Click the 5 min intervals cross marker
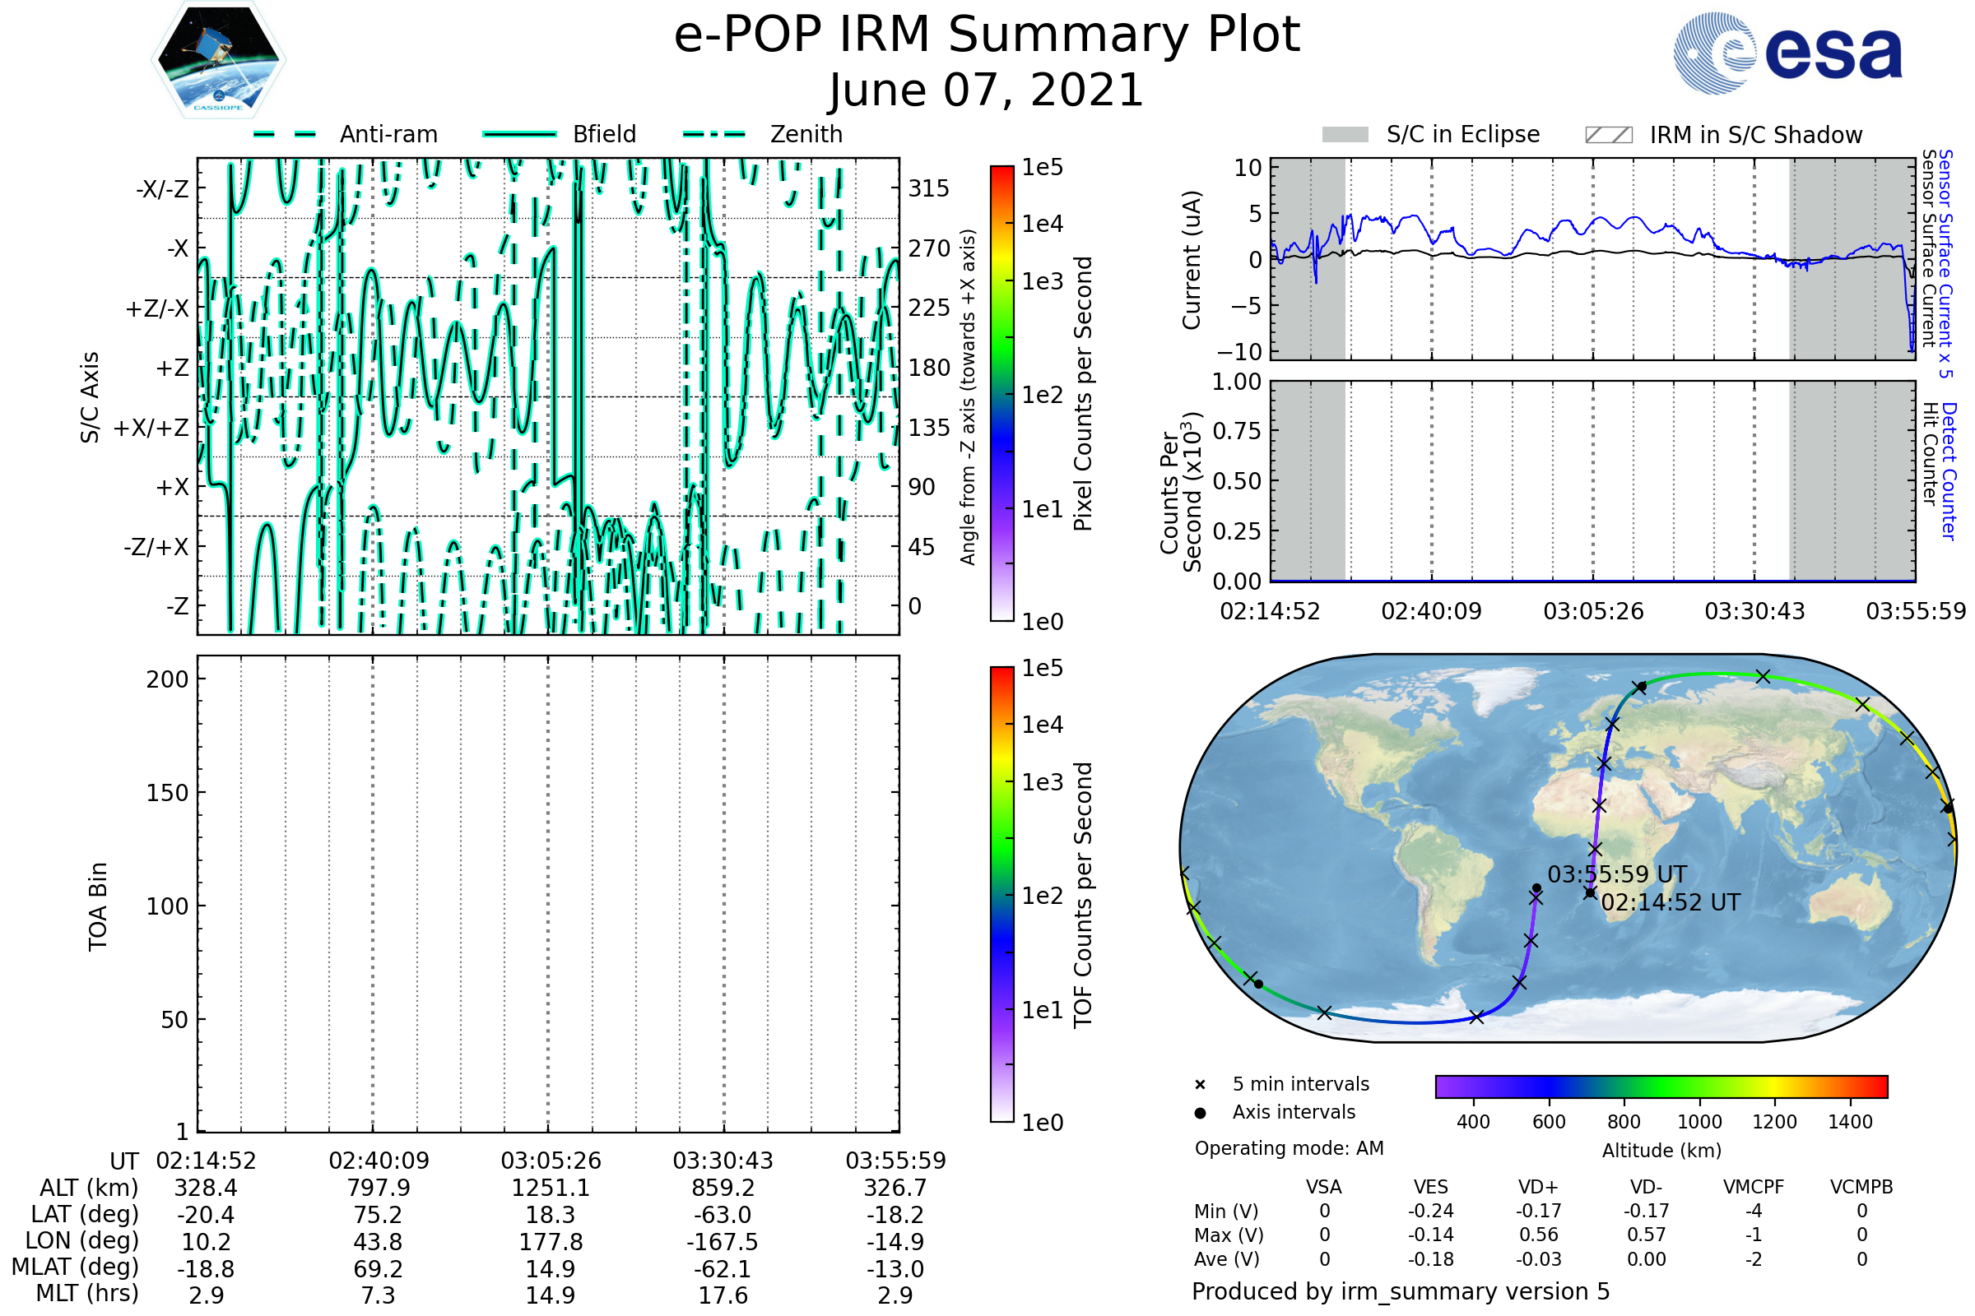Image resolution: width=1975 pixels, height=1316 pixels. coord(1200,1085)
